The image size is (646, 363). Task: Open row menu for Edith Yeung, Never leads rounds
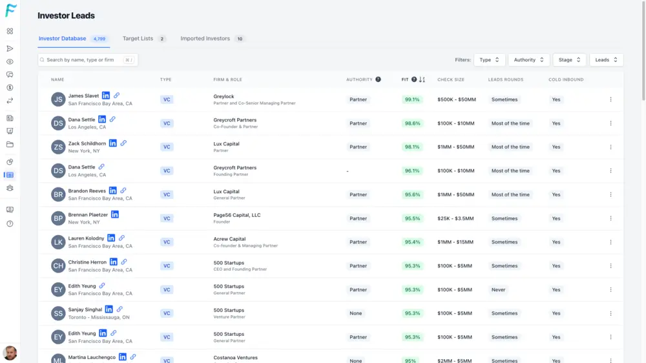610,289
